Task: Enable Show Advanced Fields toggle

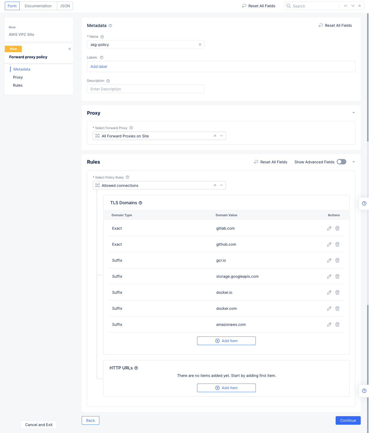Action: 341,162
